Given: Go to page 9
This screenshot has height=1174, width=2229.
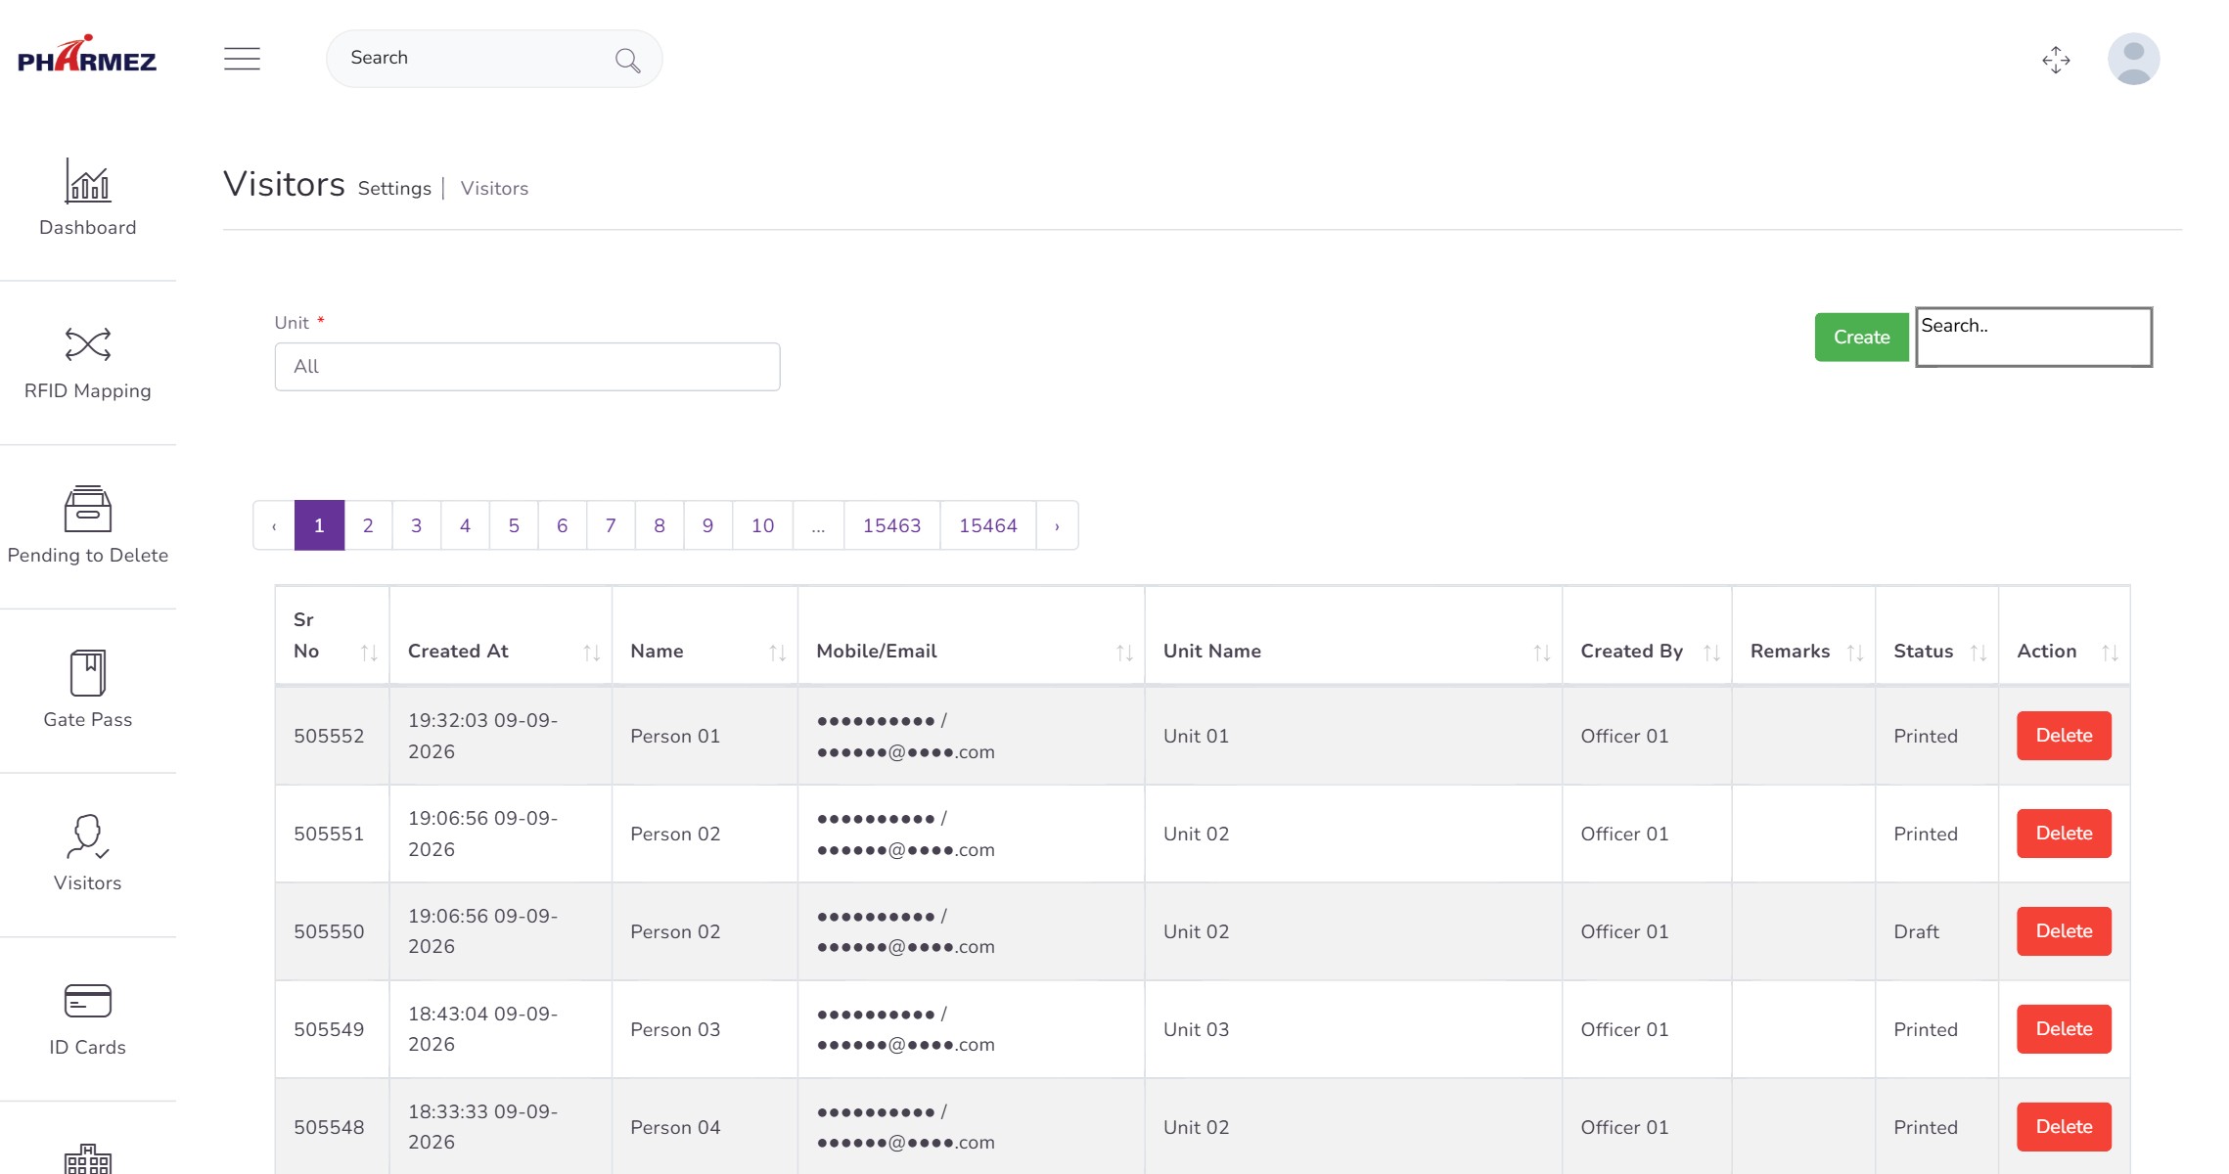Looking at the screenshot, I should (707, 525).
